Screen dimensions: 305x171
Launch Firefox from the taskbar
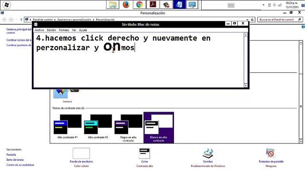(126, 5)
